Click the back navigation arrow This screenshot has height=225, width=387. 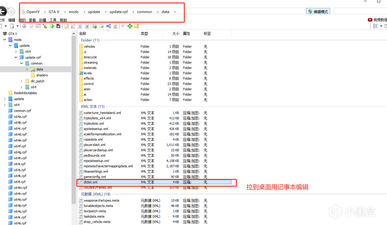(2, 12)
